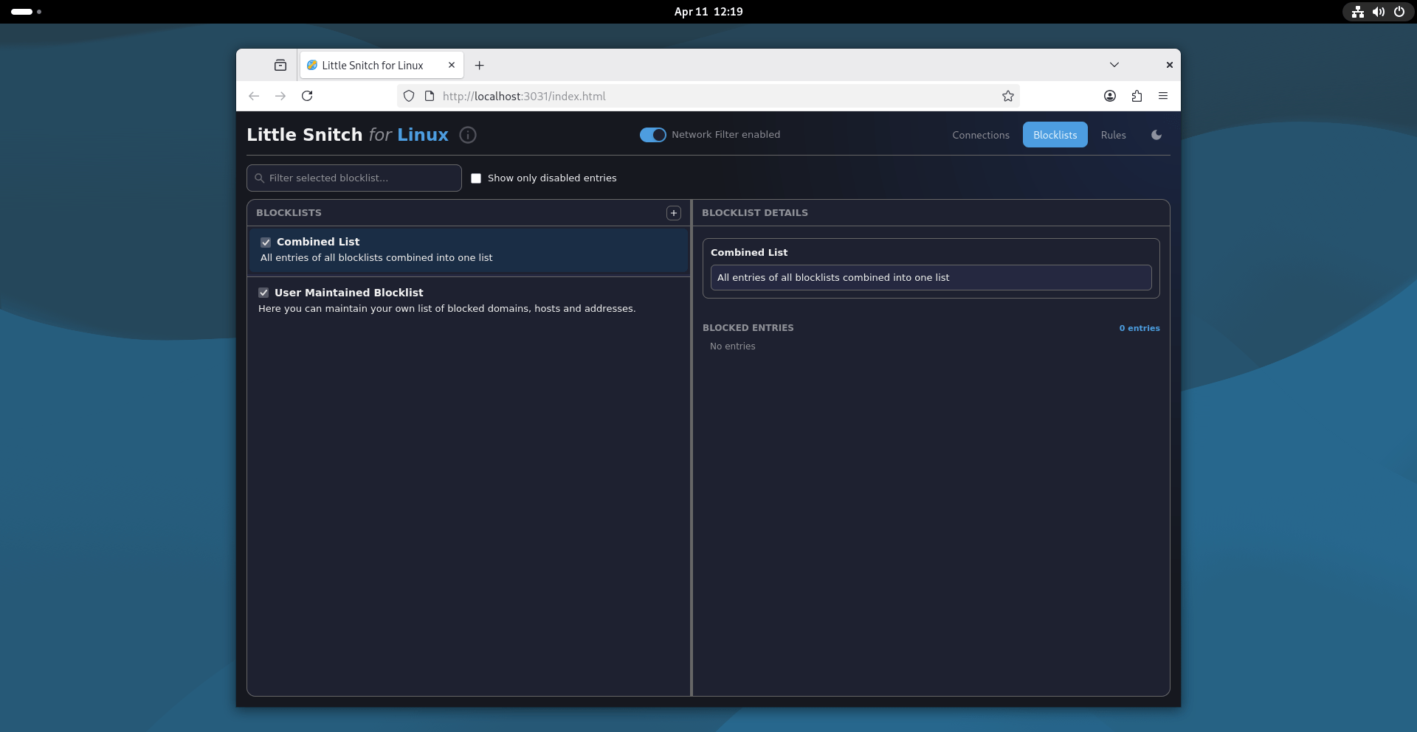Reload the current page
1417x732 pixels.
[307, 96]
